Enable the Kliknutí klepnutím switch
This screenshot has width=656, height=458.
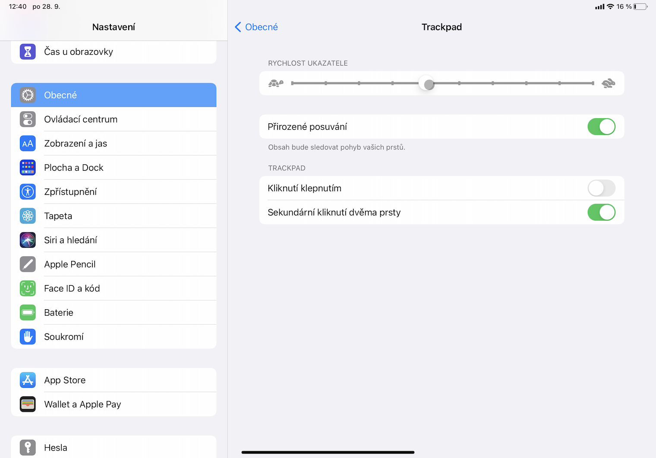(x=601, y=188)
